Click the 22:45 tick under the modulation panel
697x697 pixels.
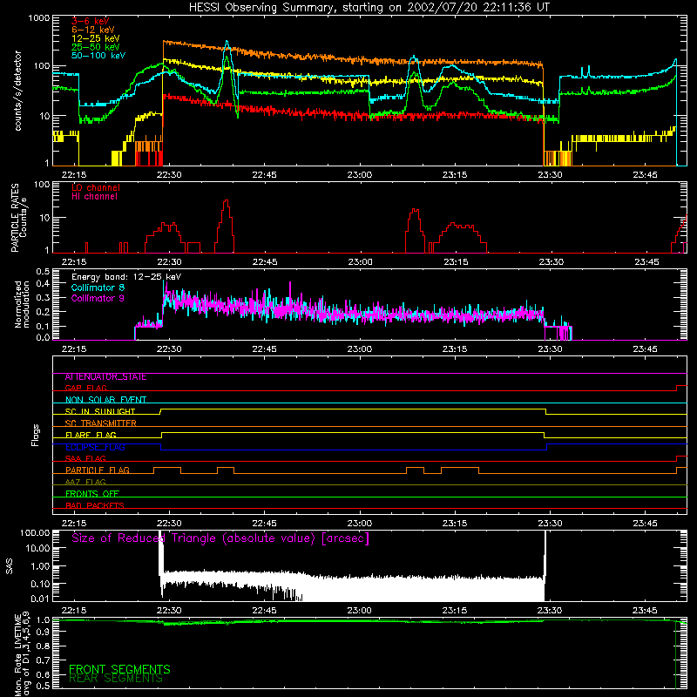tap(265, 349)
